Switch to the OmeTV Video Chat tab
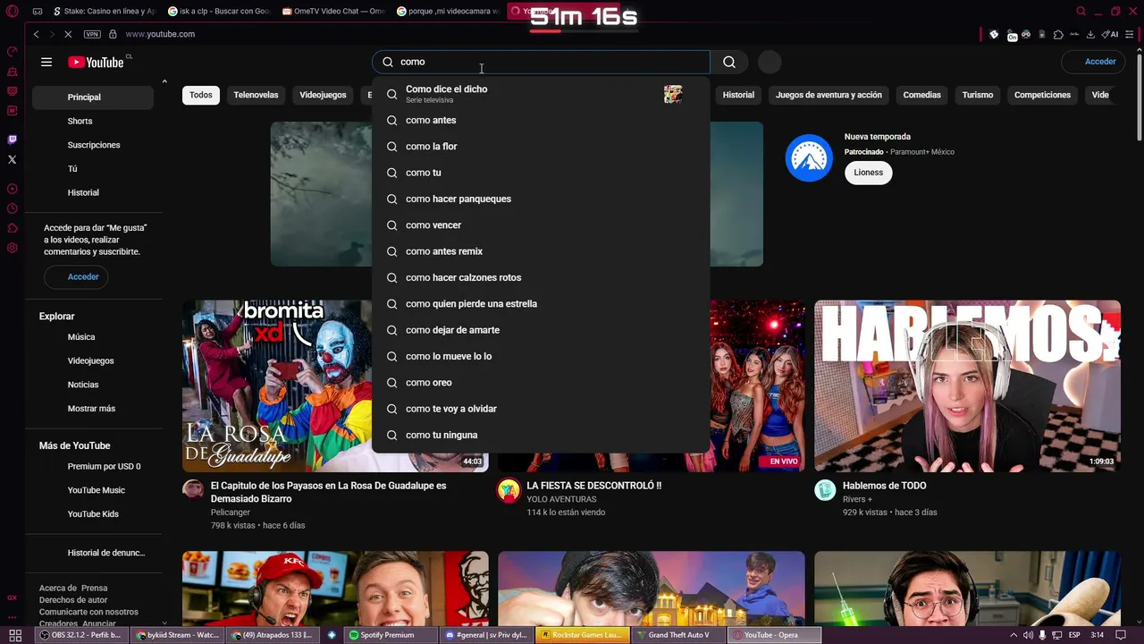 (x=332, y=12)
